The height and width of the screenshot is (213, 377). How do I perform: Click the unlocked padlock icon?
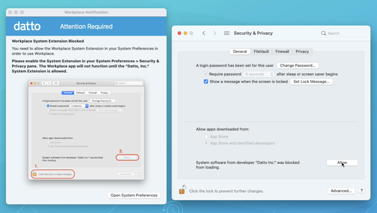pyautogui.click(x=182, y=190)
